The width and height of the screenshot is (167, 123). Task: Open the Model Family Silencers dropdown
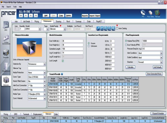pos(65,29)
